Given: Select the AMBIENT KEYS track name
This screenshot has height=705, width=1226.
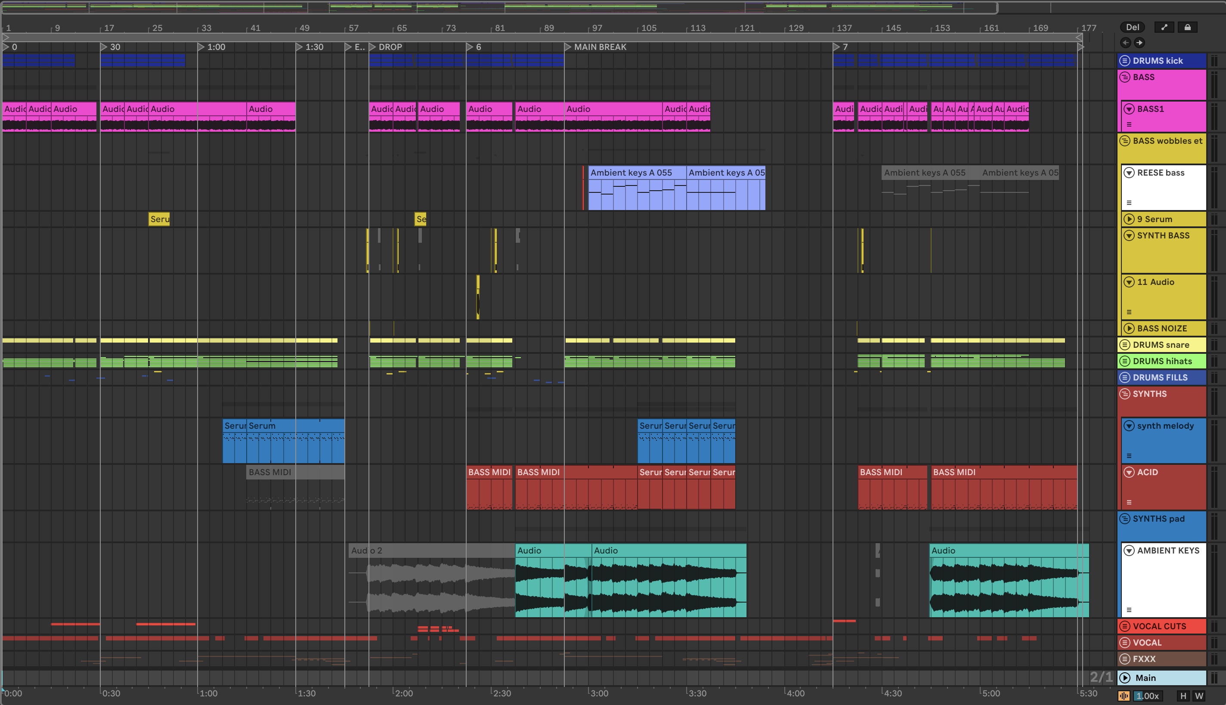Looking at the screenshot, I should pyautogui.click(x=1168, y=550).
